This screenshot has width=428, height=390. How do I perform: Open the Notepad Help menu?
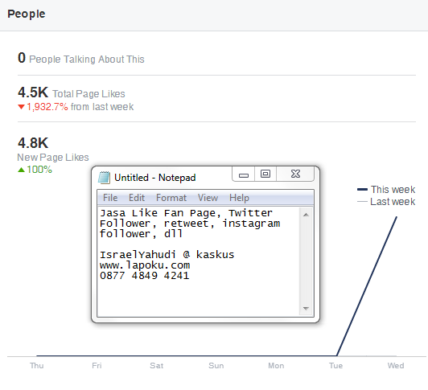tap(239, 198)
